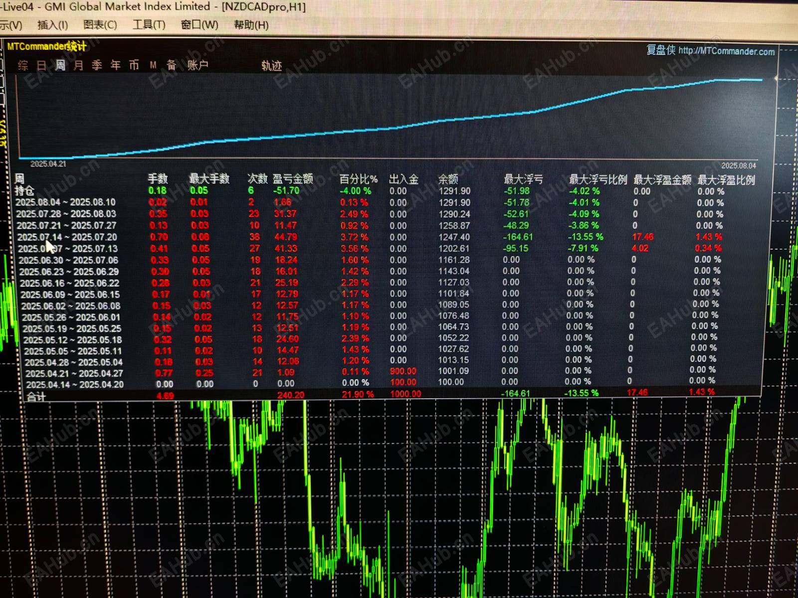Click the 240.20 total profit value
Viewport: 798px width, 598px height.
[x=291, y=395]
